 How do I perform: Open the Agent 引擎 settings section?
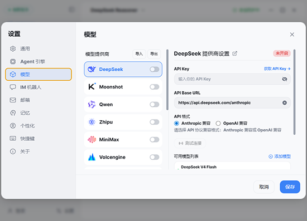(x=39, y=61)
